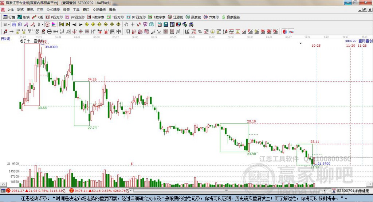Open the T四方形 tool
The height and width of the screenshot is (202, 373).
click(x=115, y=17)
